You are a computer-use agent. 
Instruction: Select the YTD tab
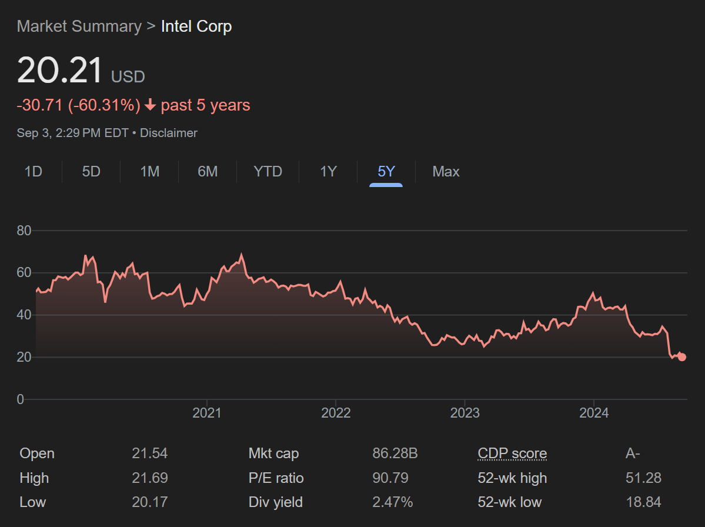(x=268, y=172)
